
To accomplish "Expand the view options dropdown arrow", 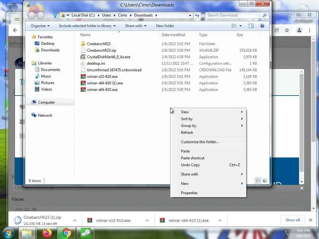I will pos(241,26).
